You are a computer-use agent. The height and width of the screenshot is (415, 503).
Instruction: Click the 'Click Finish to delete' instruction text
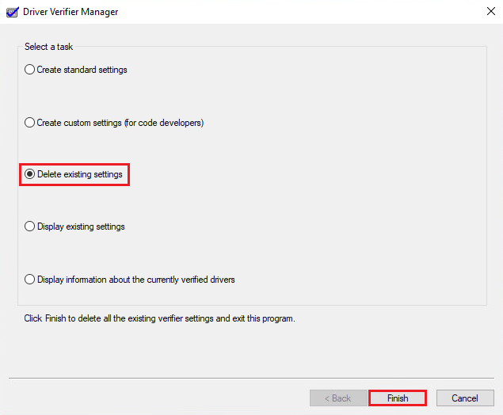[x=159, y=318]
